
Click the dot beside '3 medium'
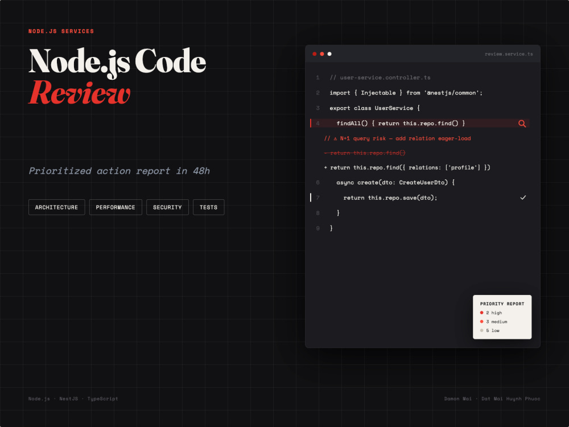coord(481,321)
